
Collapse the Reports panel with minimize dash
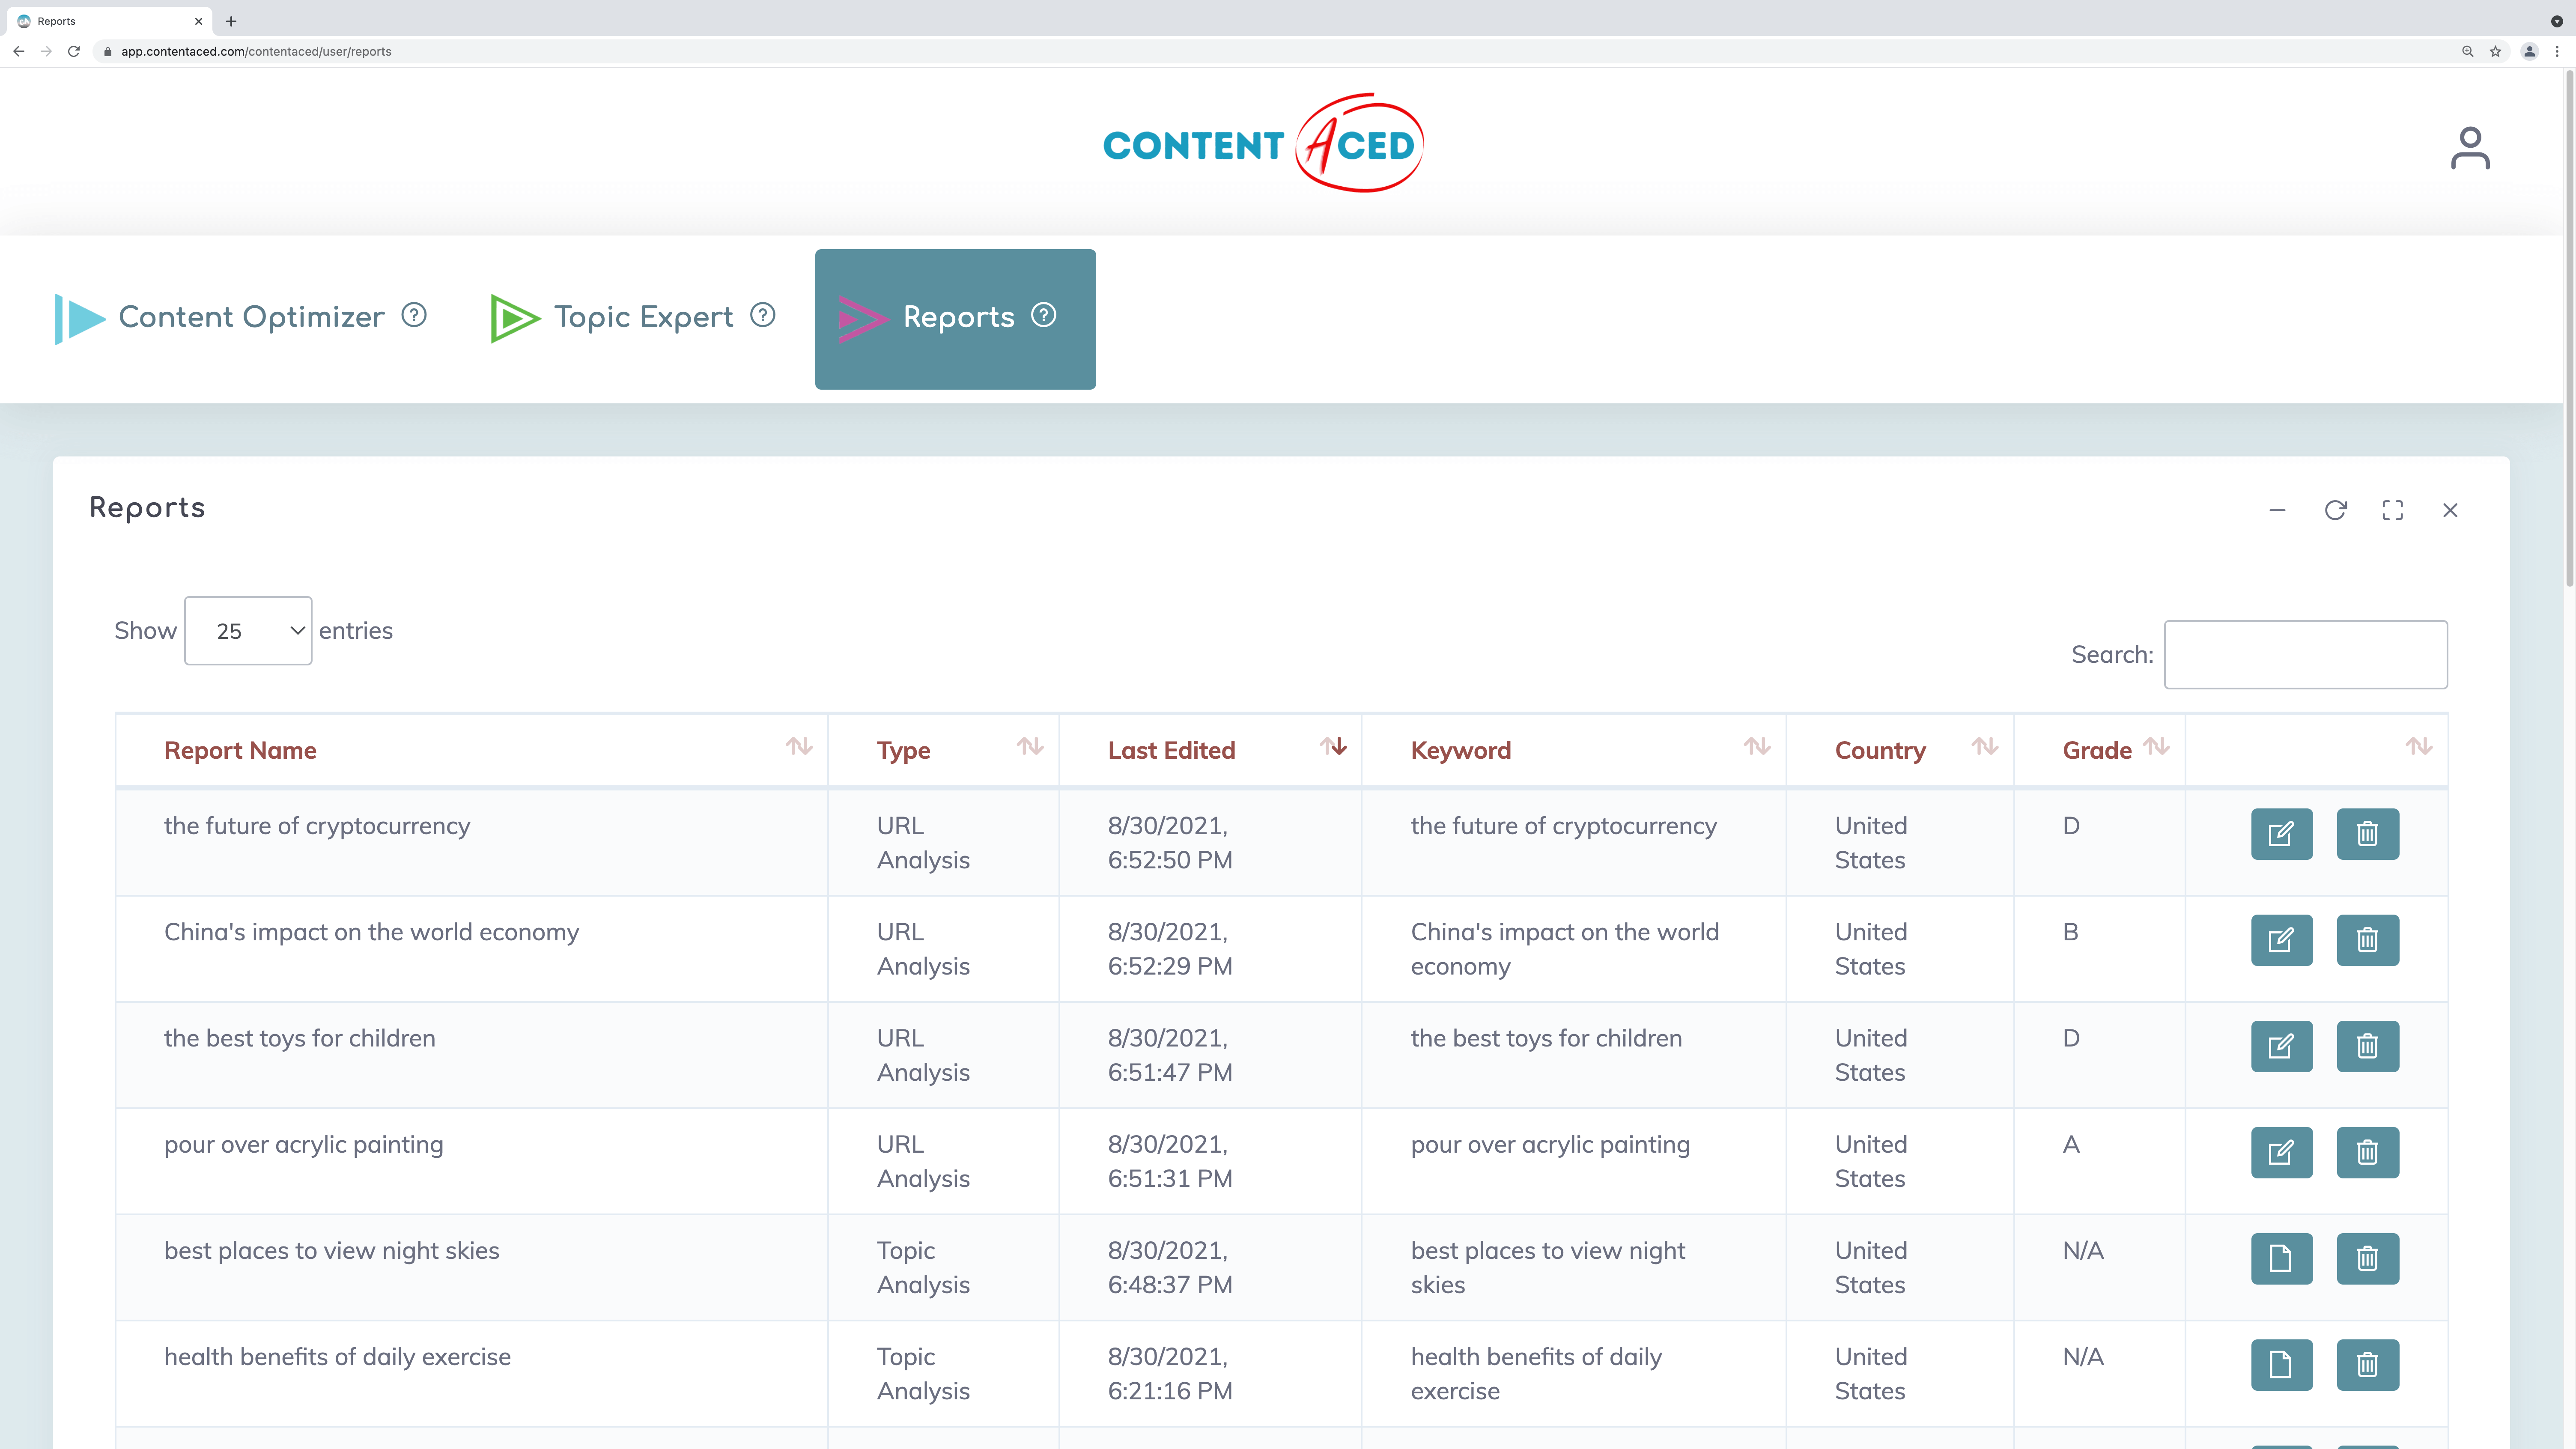(x=2277, y=510)
